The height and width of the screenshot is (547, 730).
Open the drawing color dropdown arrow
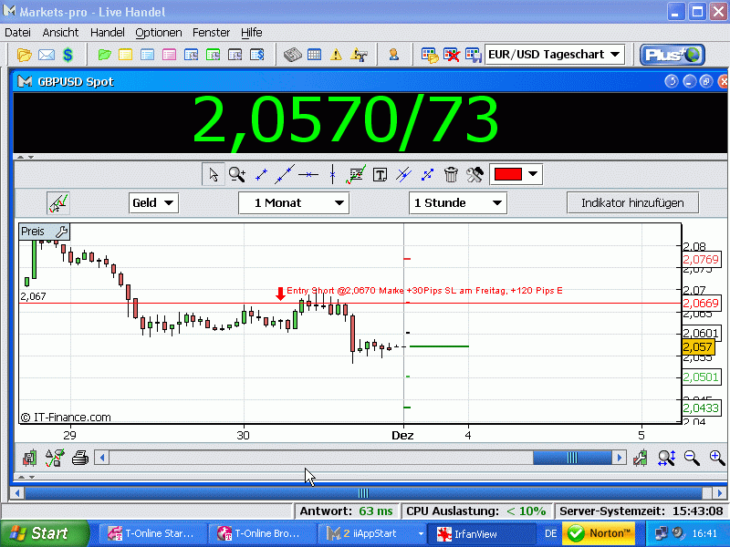coord(533,174)
